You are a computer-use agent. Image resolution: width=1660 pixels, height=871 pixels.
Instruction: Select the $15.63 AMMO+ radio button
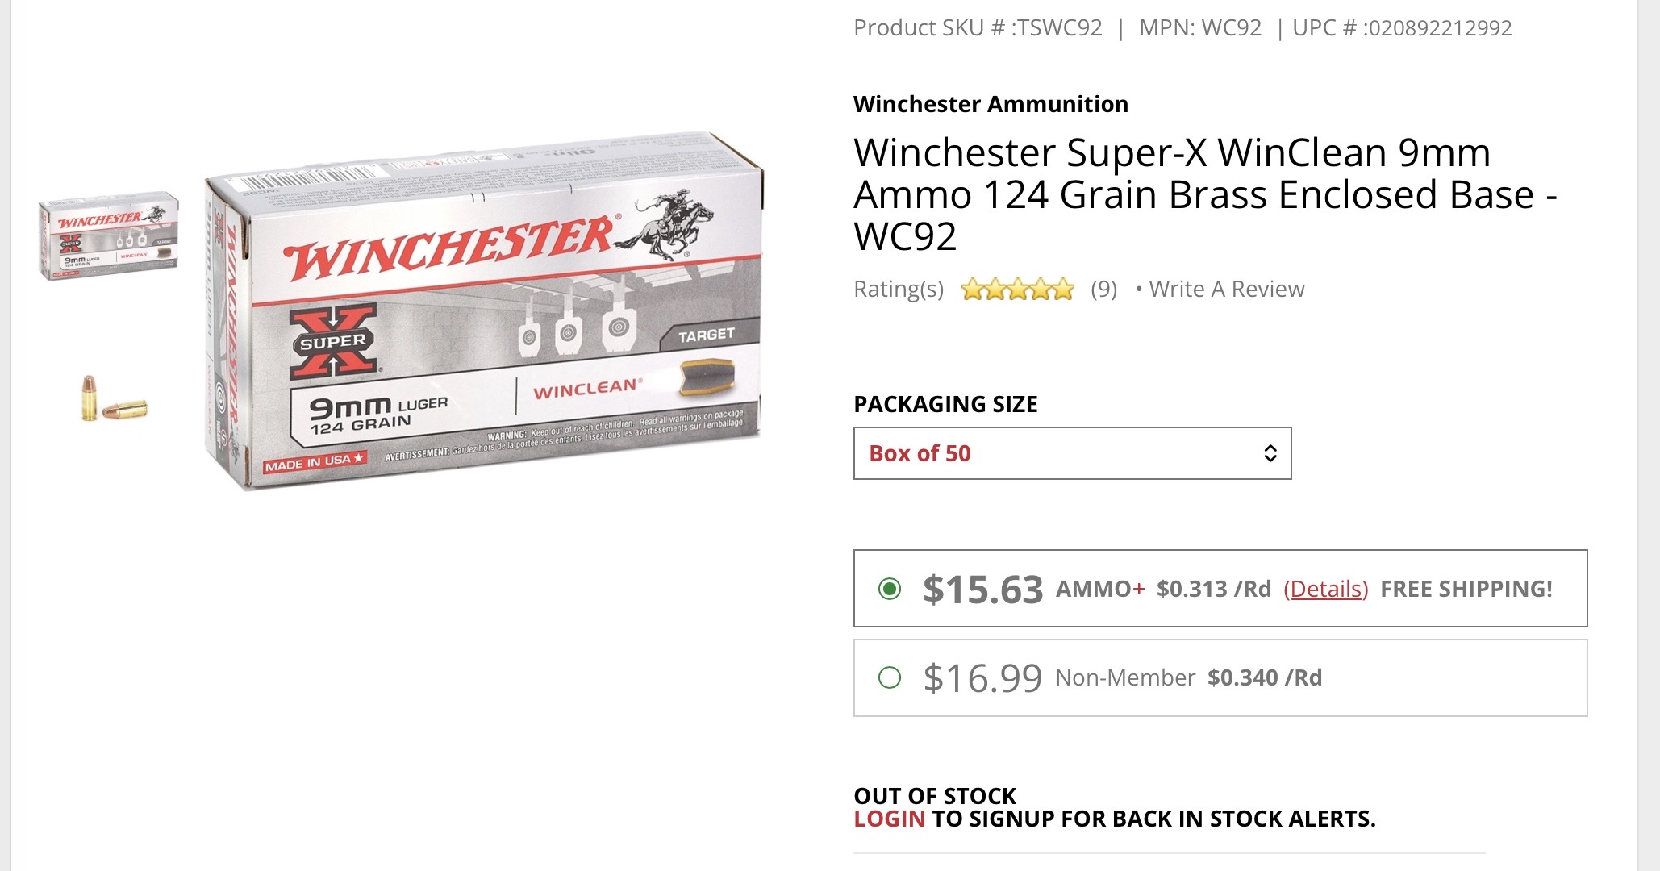click(x=890, y=589)
